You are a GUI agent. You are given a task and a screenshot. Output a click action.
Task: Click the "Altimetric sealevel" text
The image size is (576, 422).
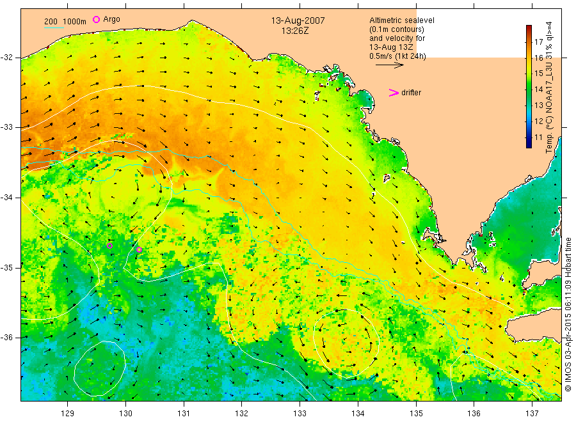(402, 20)
